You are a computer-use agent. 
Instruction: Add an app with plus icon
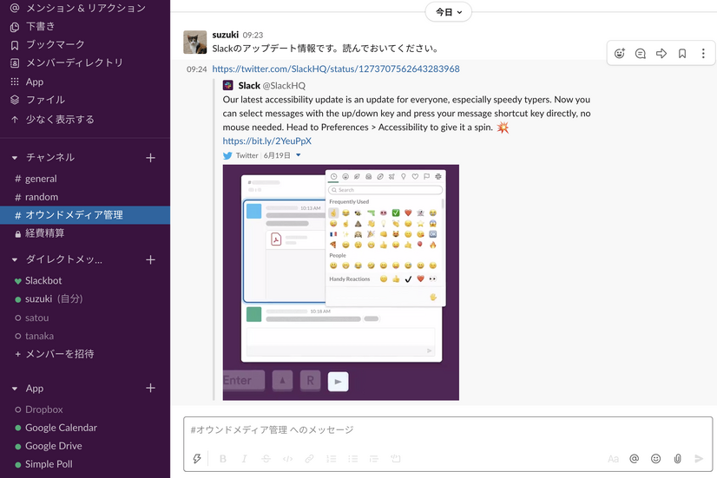150,388
